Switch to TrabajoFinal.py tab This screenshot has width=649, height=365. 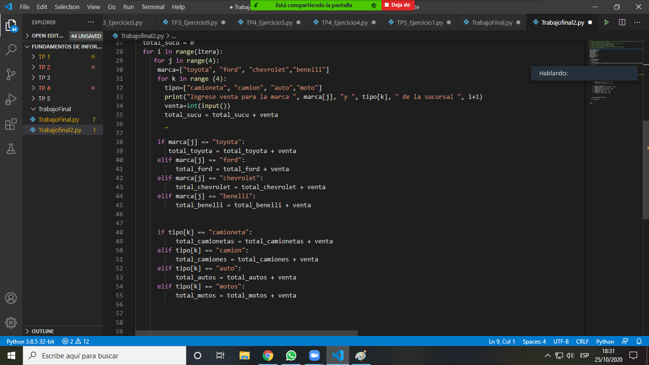pos(491,22)
